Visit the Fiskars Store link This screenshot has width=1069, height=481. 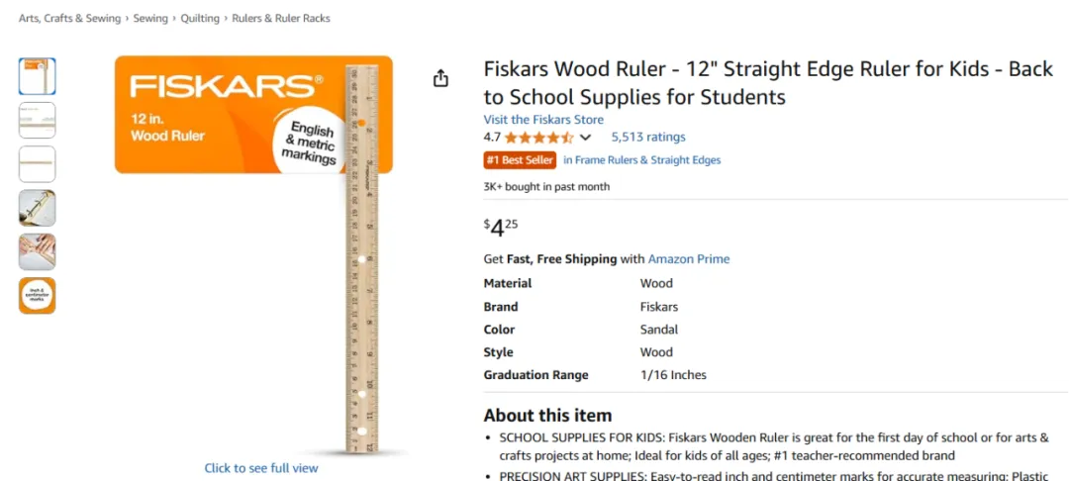click(543, 119)
